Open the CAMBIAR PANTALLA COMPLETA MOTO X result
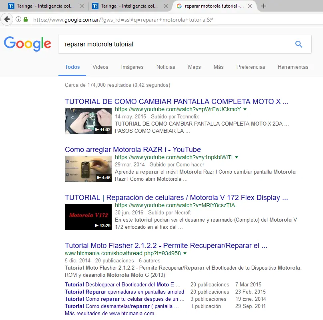Image resolution: width=323 pixels, height=320 pixels. coord(177,102)
